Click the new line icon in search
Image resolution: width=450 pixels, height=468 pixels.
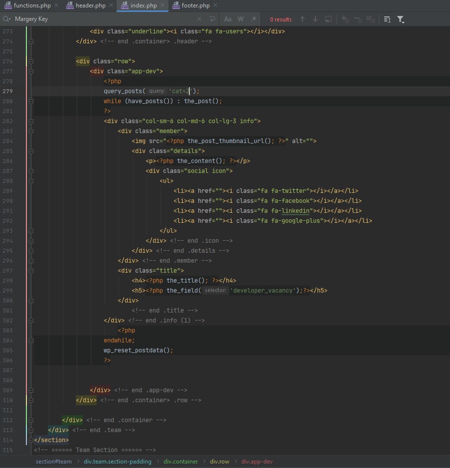[212, 19]
